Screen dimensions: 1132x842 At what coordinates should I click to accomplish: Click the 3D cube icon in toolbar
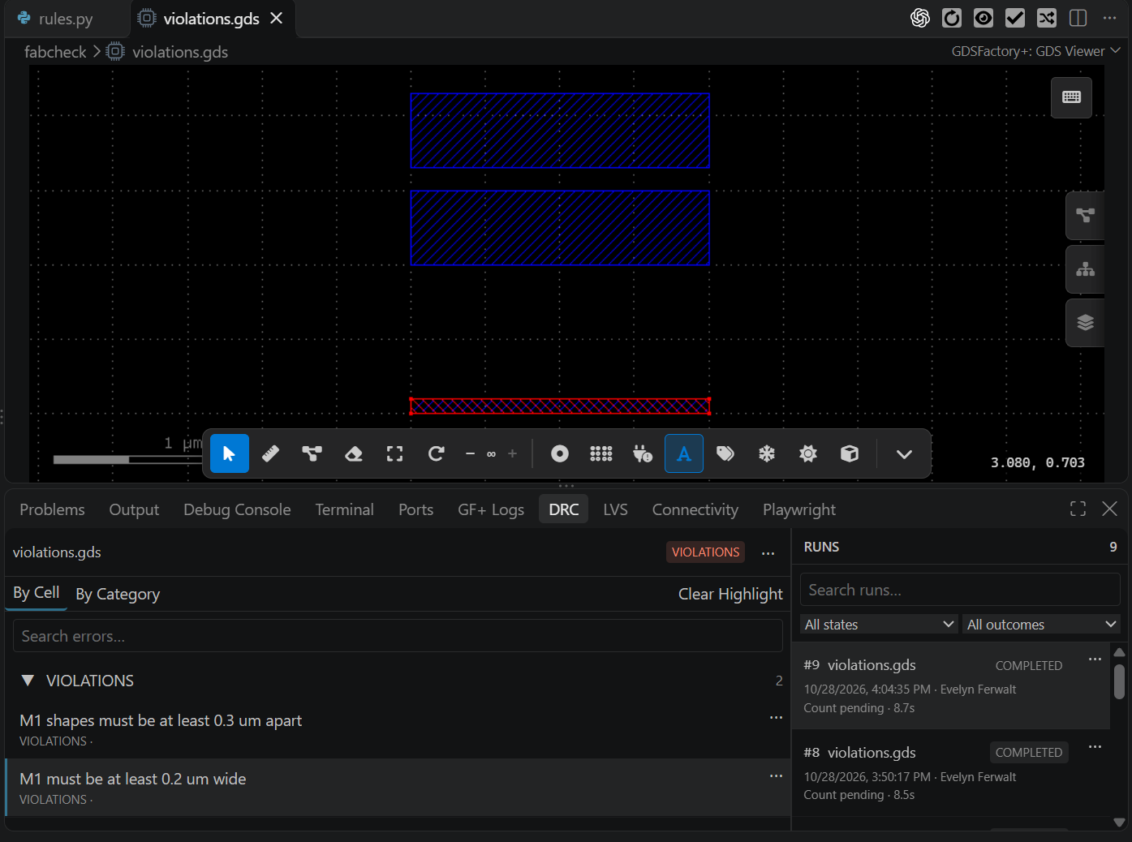[x=850, y=453]
